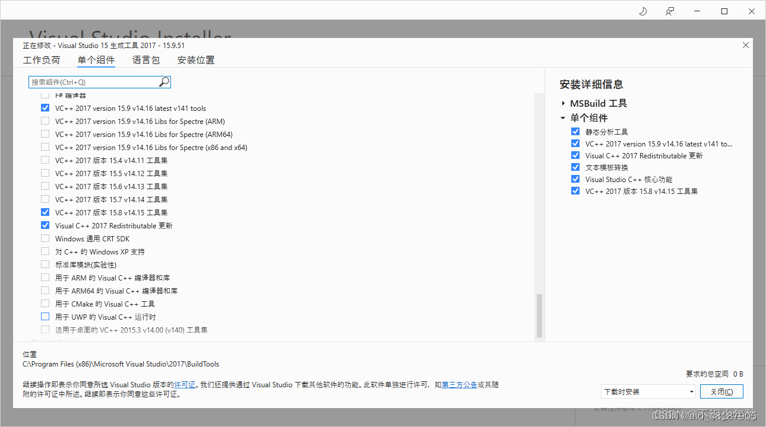The height and width of the screenshot is (427, 766).
Task: Enable the Windows 通用 CRT SDK component
Action: tap(45, 238)
